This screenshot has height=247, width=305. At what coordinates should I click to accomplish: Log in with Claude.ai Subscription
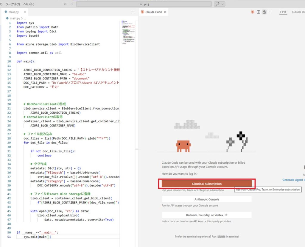[207, 184]
